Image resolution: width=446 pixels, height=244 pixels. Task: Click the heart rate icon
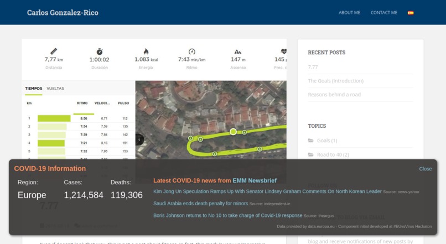coord(283,51)
